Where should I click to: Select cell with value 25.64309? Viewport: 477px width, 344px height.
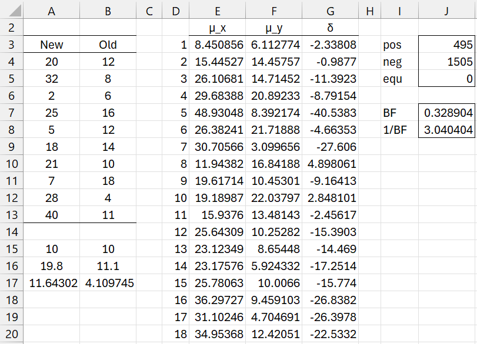(217, 232)
